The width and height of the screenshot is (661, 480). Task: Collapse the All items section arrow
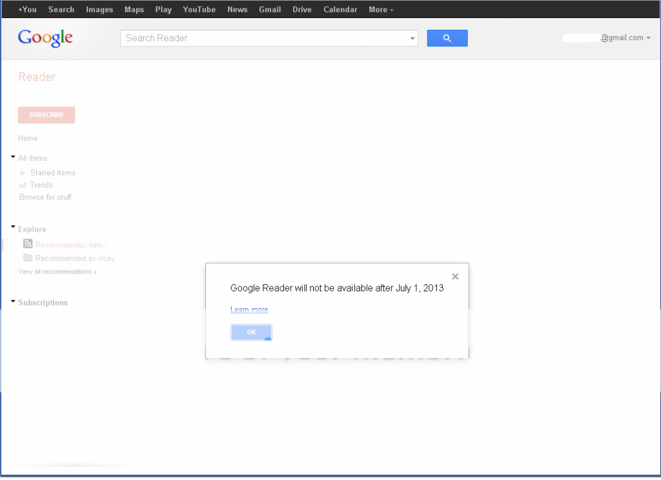coord(13,157)
